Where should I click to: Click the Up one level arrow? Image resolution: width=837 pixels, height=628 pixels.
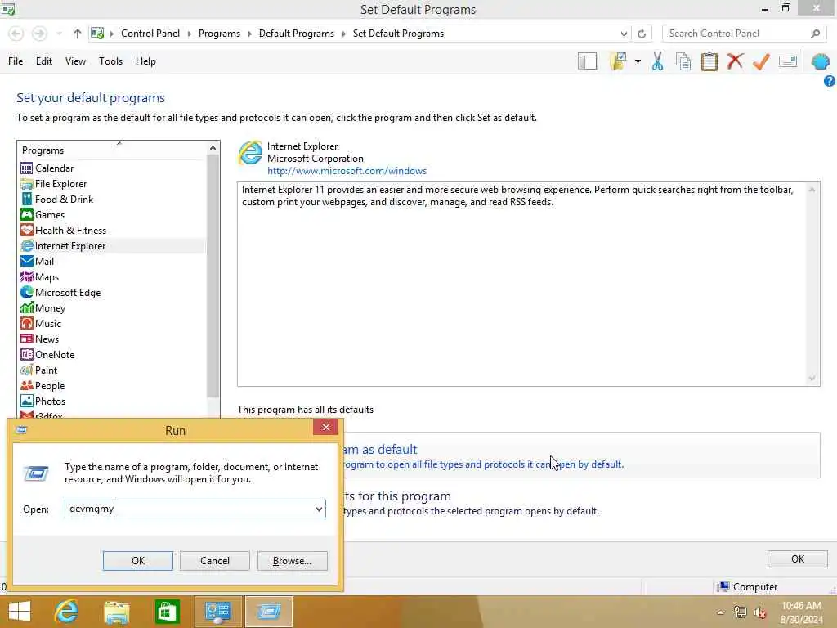pyautogui.click(x=78, y=34)
